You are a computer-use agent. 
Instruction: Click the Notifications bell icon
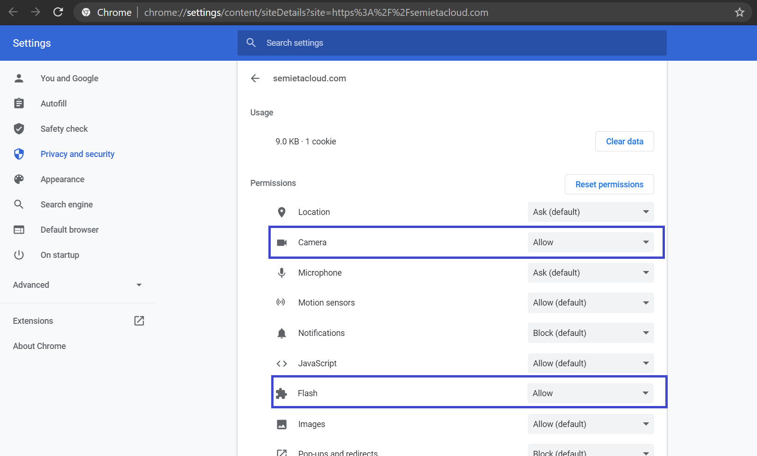click(281, 333)
